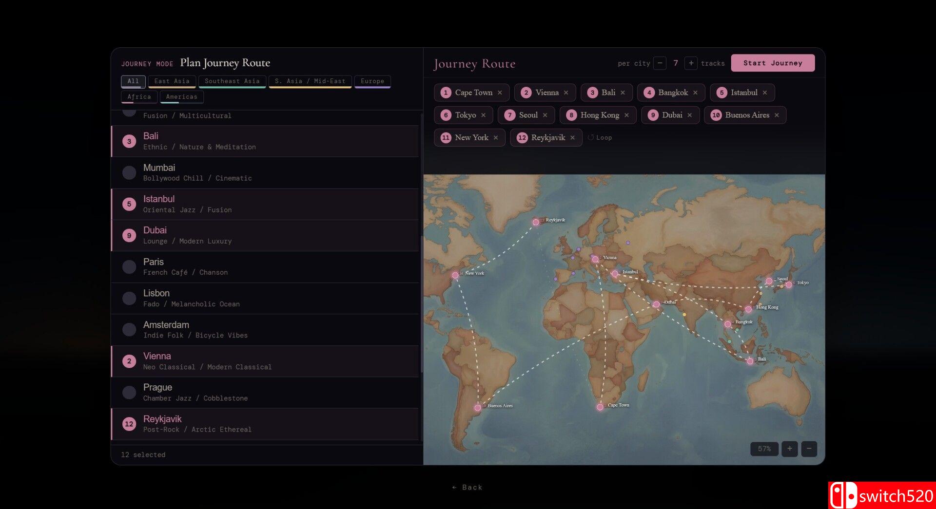Deselect Reykjavik in the city list
Image resolution: width=936 pixels, height=509 pixels.
coord(265,424)
